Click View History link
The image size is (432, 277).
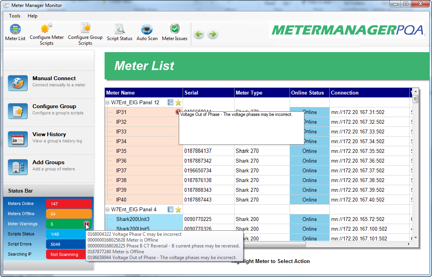(49, 134)
